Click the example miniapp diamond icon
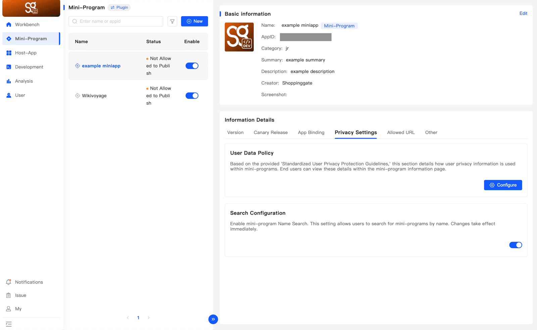The width and height of the screenshot is (537, 330). [x=78, y=66]
